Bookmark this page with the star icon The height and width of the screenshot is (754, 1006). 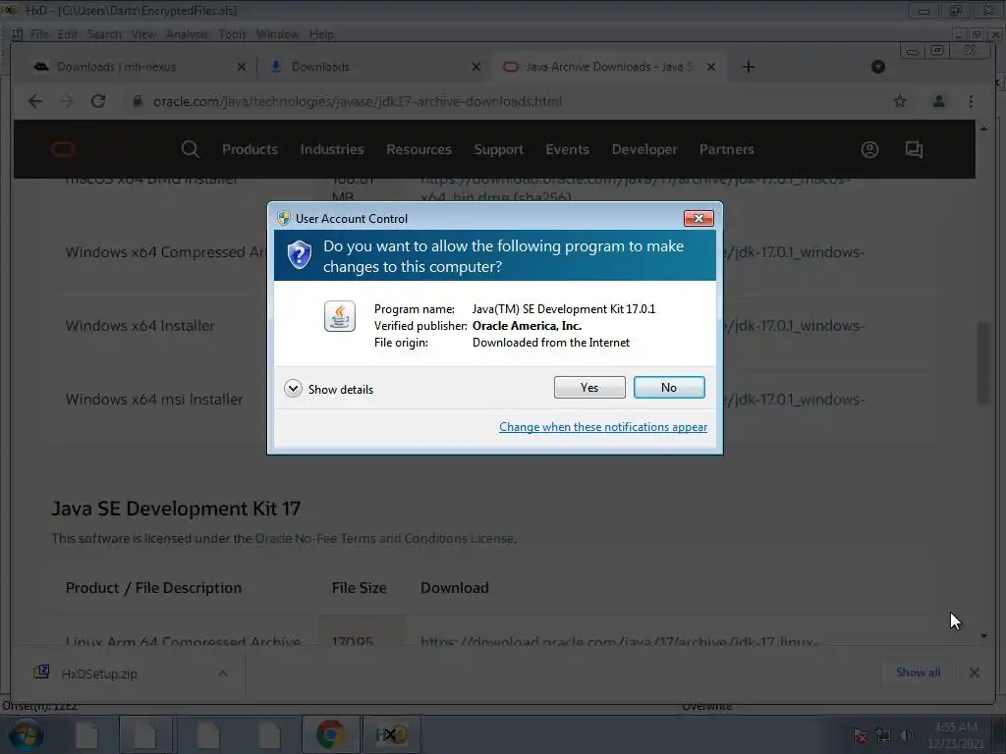[900, 101]
